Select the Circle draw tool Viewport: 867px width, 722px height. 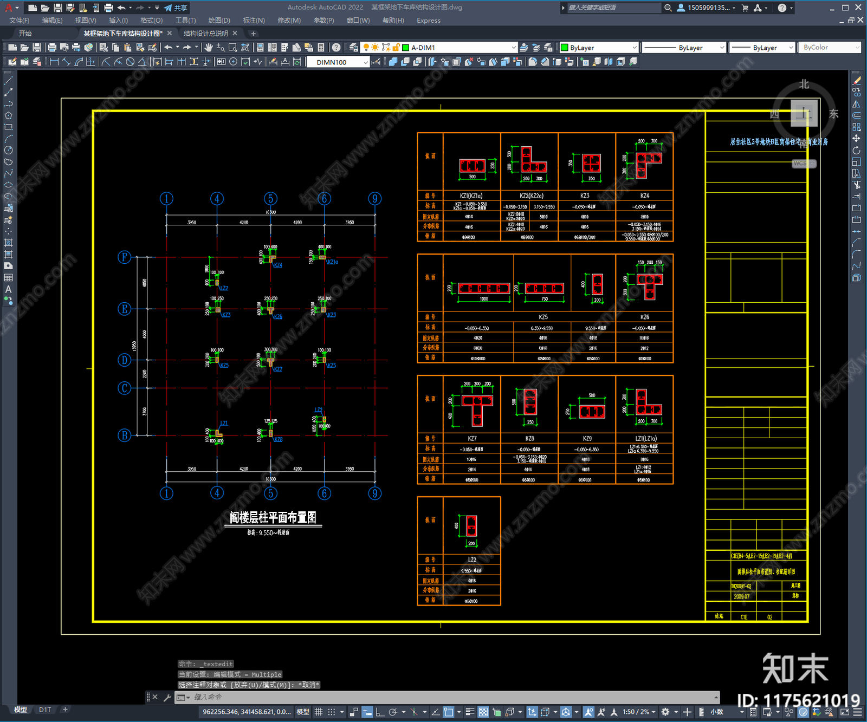[x=8, y=150]
